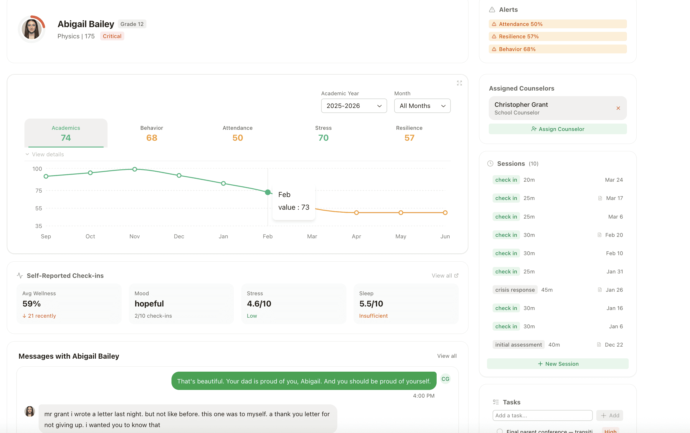
Task: Click the expand chart icon
Action: pyautogui.click(x=459, y=83)
